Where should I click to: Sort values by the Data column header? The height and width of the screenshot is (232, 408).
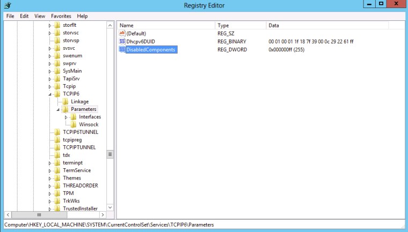tap(327, 26)
